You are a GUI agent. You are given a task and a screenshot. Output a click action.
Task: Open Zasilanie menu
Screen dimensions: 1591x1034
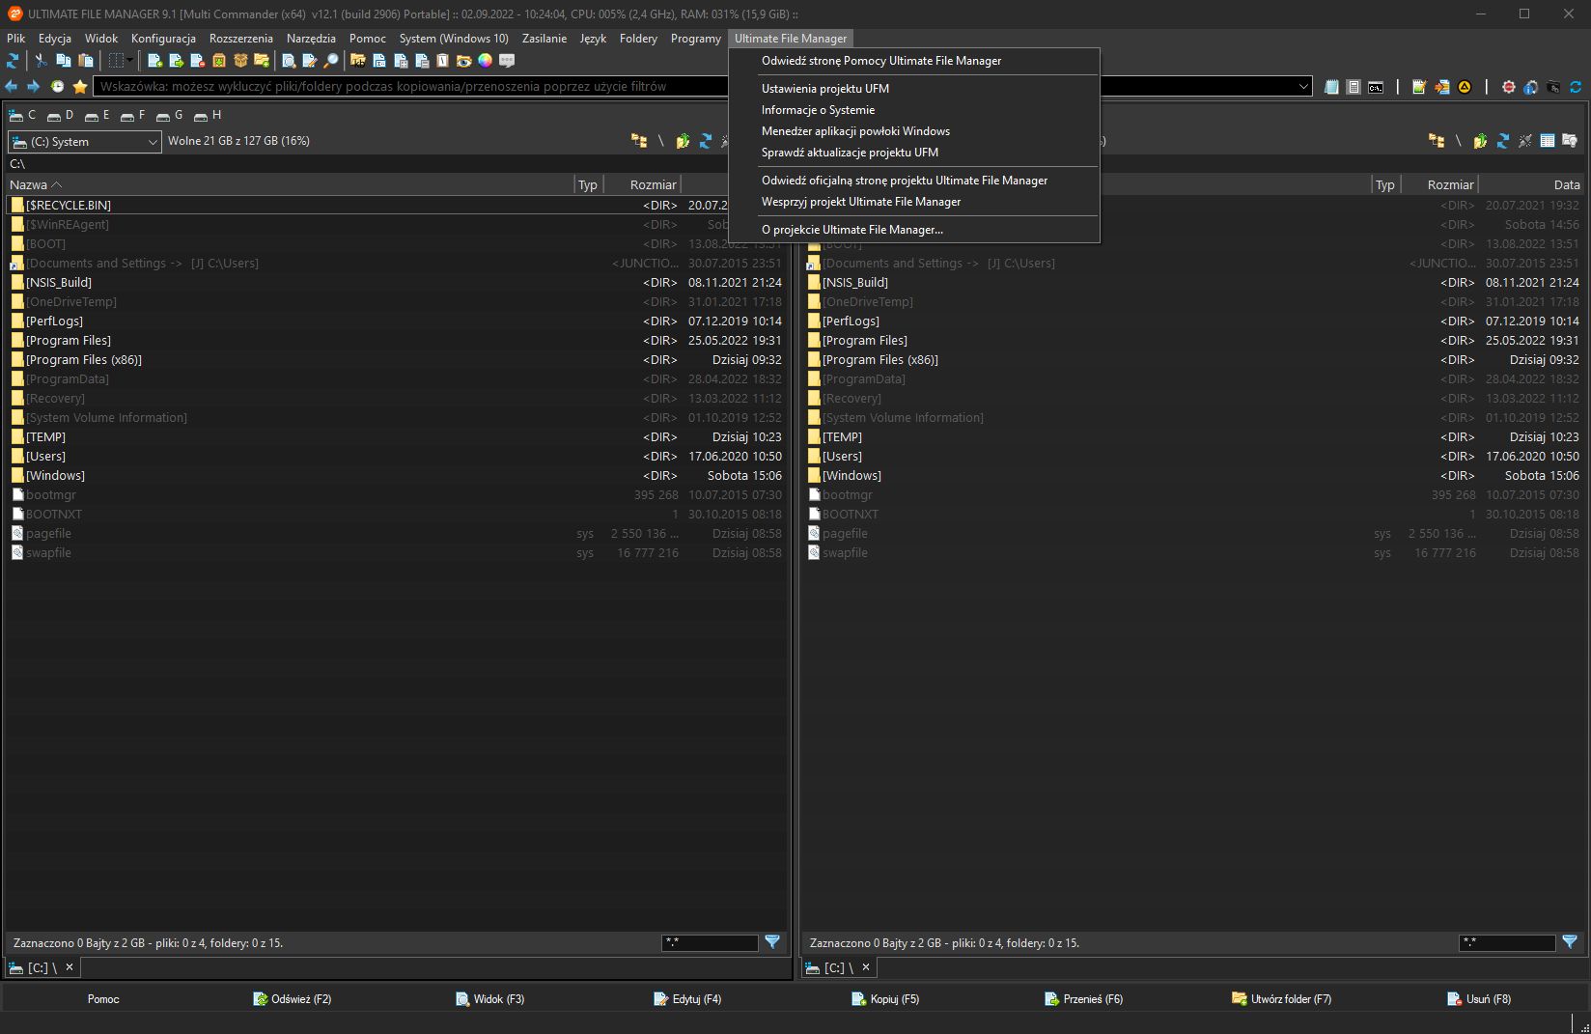544,39
